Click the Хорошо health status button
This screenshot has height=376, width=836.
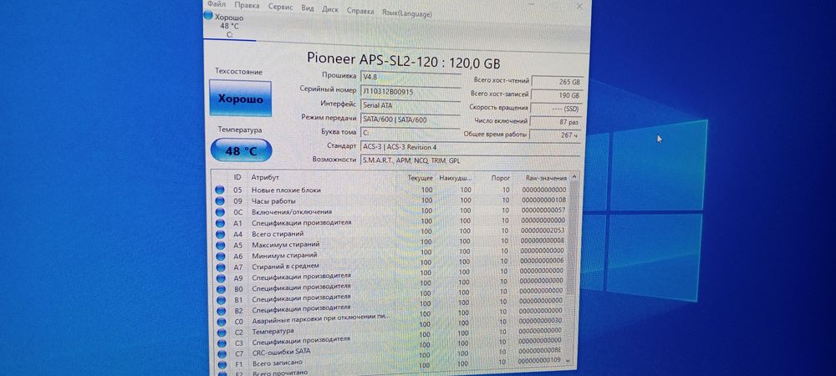pos(240,99)
